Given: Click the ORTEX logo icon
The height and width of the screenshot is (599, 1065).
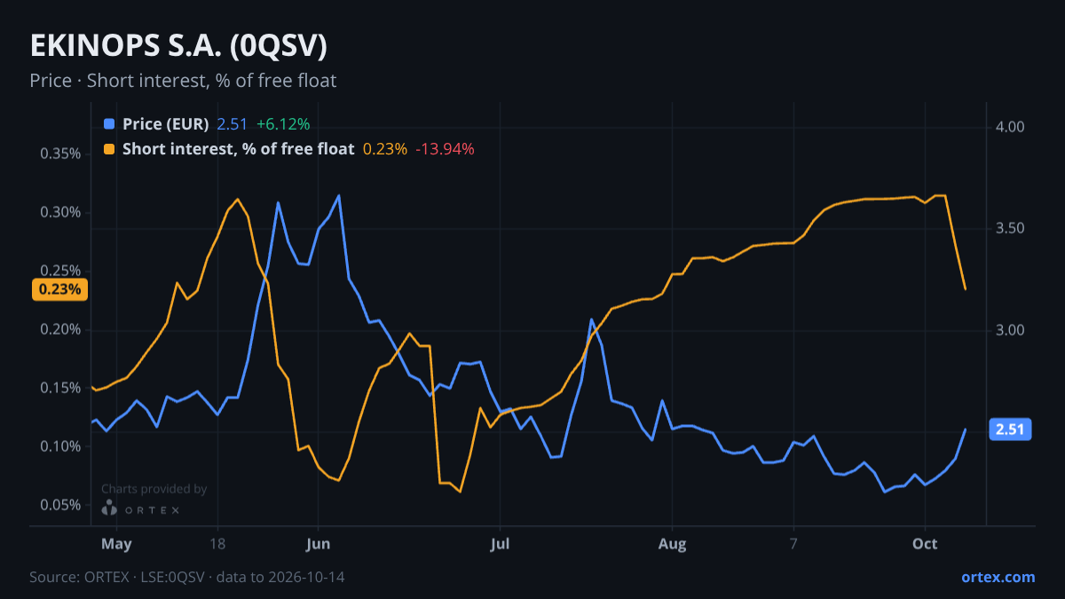Looking at the screenshot, I should click(109, 508).
